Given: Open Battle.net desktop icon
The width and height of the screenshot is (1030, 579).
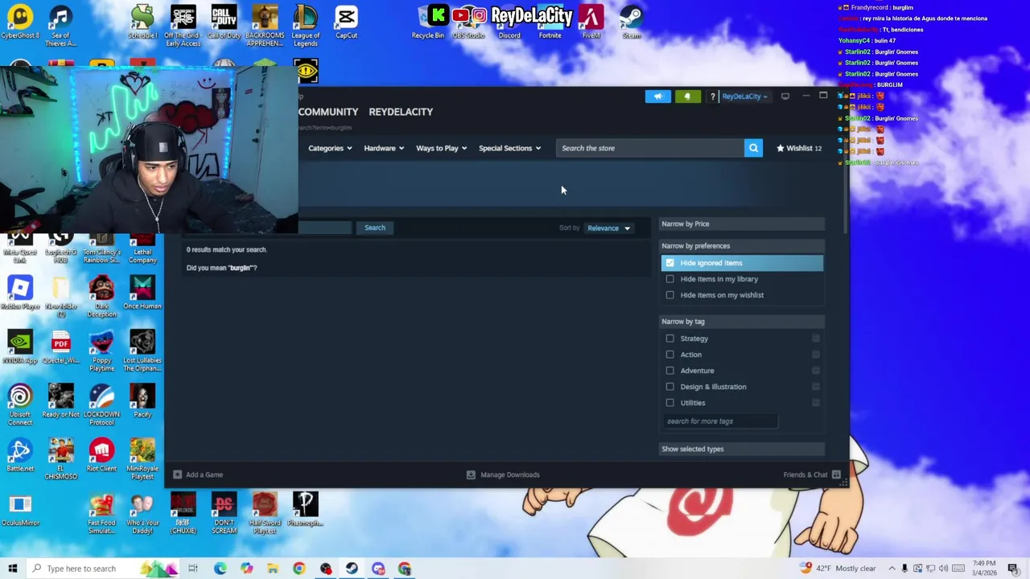Looking at the screenshot, I should pos(20,455).
